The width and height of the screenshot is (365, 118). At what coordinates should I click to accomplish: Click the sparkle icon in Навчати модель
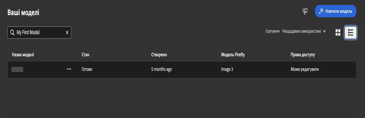pos(321,11)
